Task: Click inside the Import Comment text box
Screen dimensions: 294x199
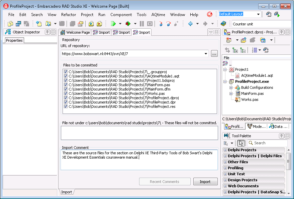Action: tap(139, 160)
